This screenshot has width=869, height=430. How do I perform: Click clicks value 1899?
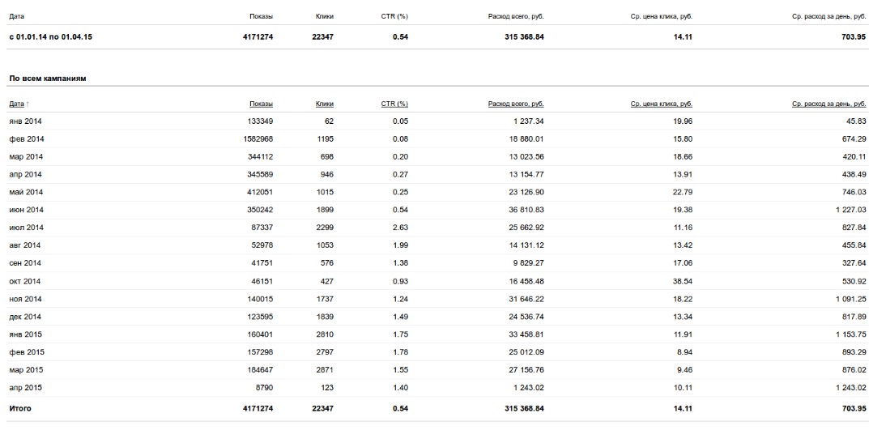coord(324,210)
